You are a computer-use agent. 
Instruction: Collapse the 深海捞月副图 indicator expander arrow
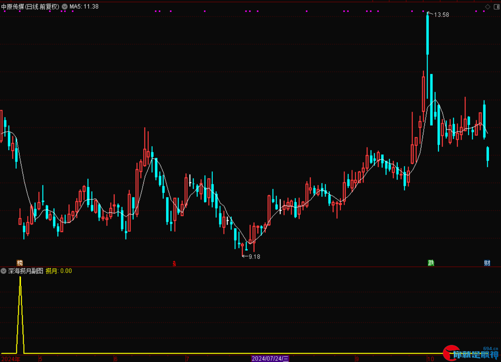click(x=3, y=271)
